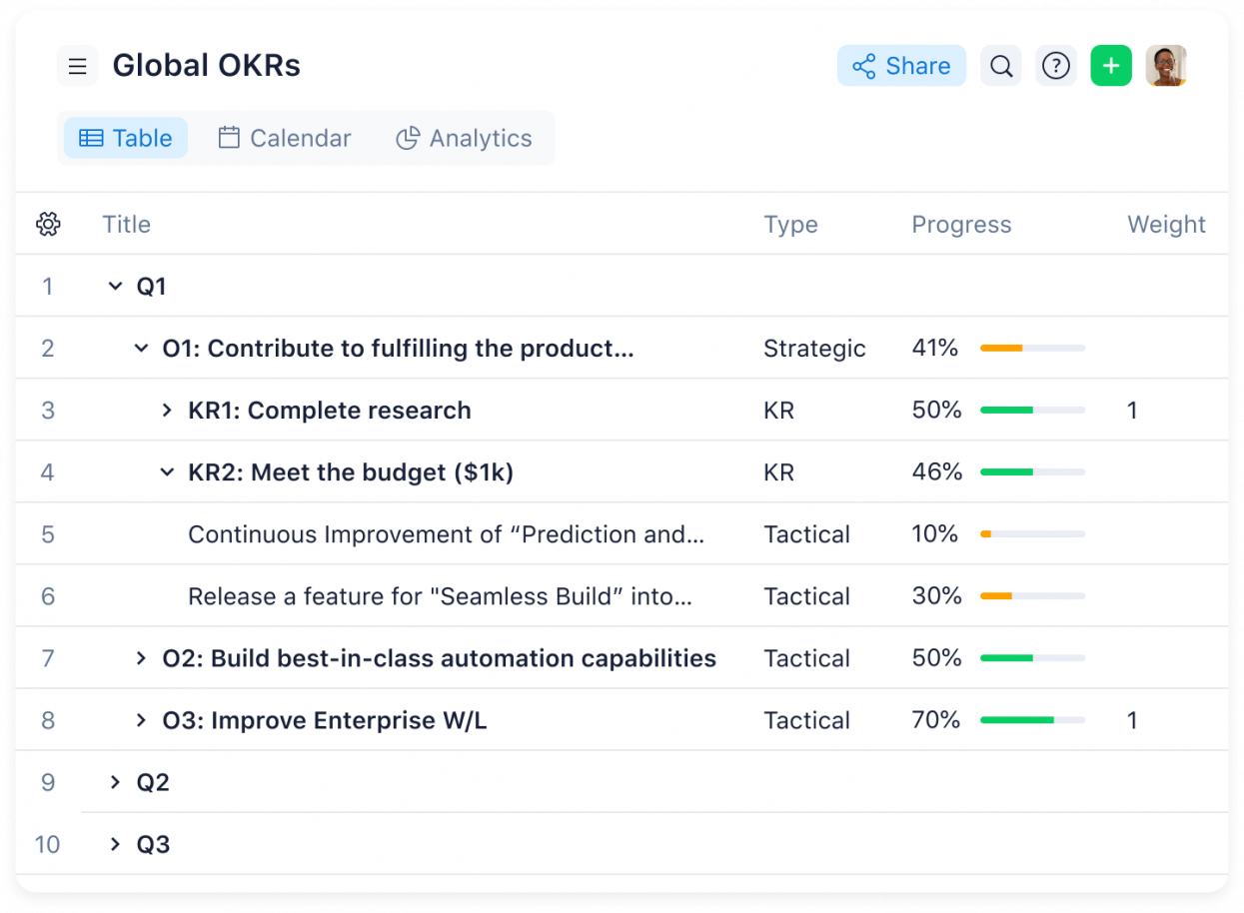The height and width of the screenshot is (913, 1244).
Task: Expand O2: Build best-in-class automation row
Action: [x=141, y=658]
